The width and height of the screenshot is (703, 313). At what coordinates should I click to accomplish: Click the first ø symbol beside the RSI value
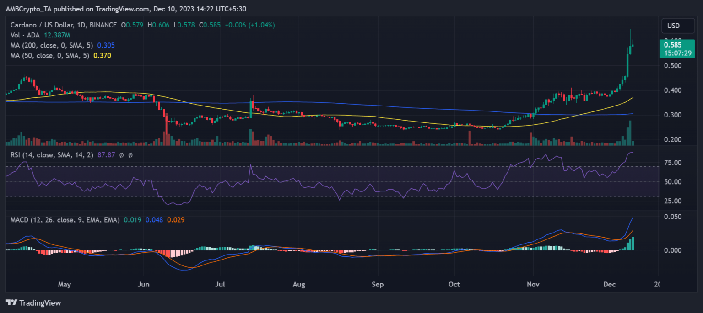click(x=121, y=155)
